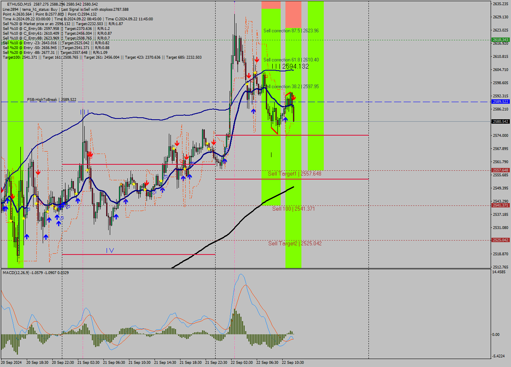Click the Sell correction 61.8 label

point(291,60)
